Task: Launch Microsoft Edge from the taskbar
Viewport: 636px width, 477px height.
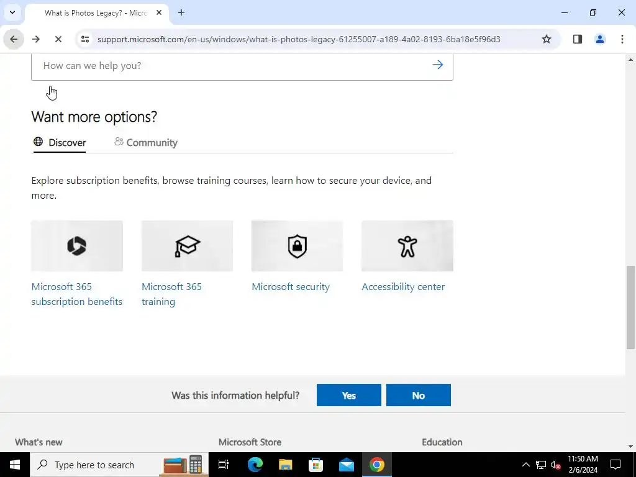Action: (255, 465)
